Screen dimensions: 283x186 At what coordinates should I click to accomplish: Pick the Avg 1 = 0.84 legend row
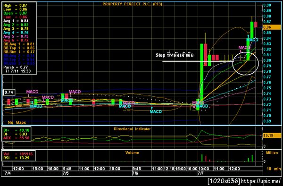[x=16, y=21]
